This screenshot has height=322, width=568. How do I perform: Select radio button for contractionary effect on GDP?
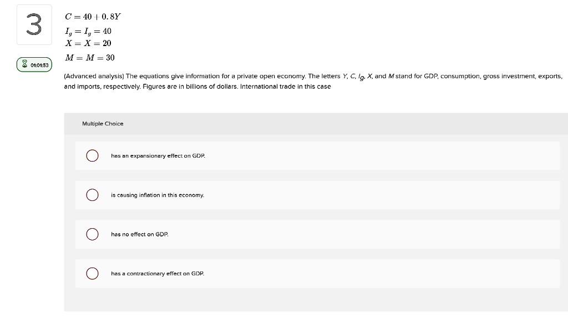(93, 273)
